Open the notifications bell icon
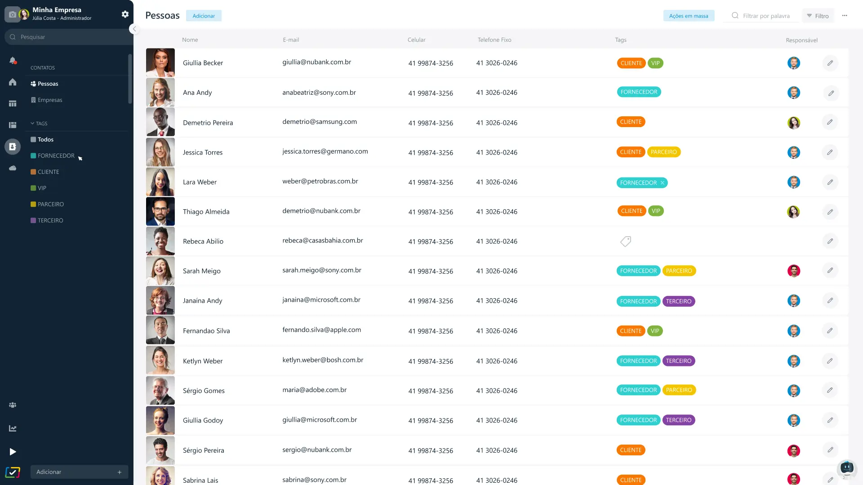863x485 pixels. [x=13, y=60]
